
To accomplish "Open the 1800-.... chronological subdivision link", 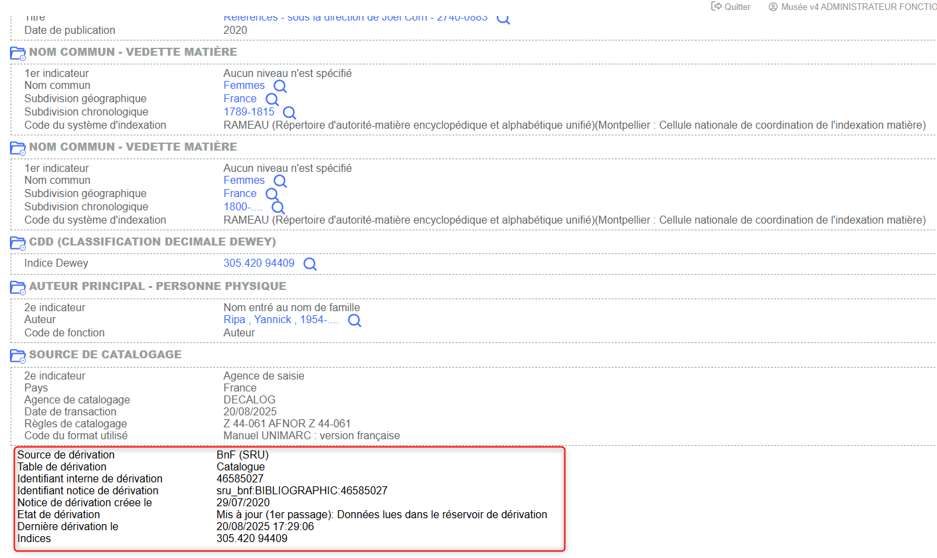I will pyautogui.click(x=243, y=207).
